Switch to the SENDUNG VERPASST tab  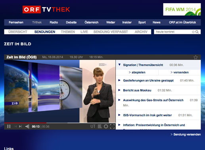point(111,32)
